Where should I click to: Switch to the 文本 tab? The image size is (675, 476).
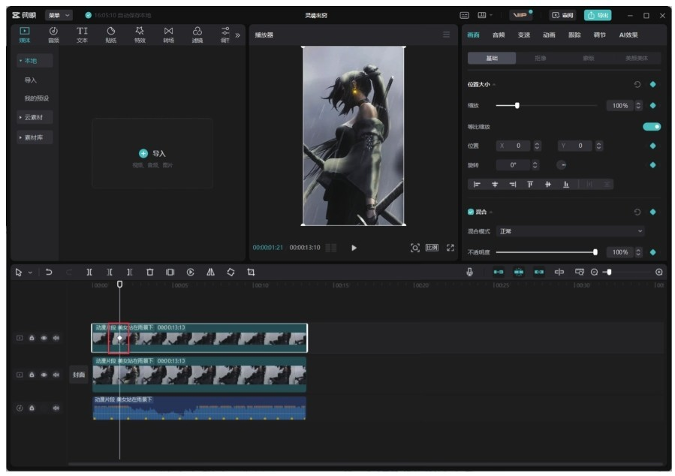(82, 35)
